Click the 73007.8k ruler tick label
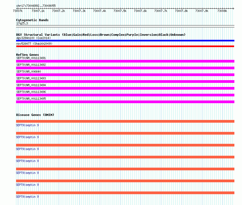 181,11
